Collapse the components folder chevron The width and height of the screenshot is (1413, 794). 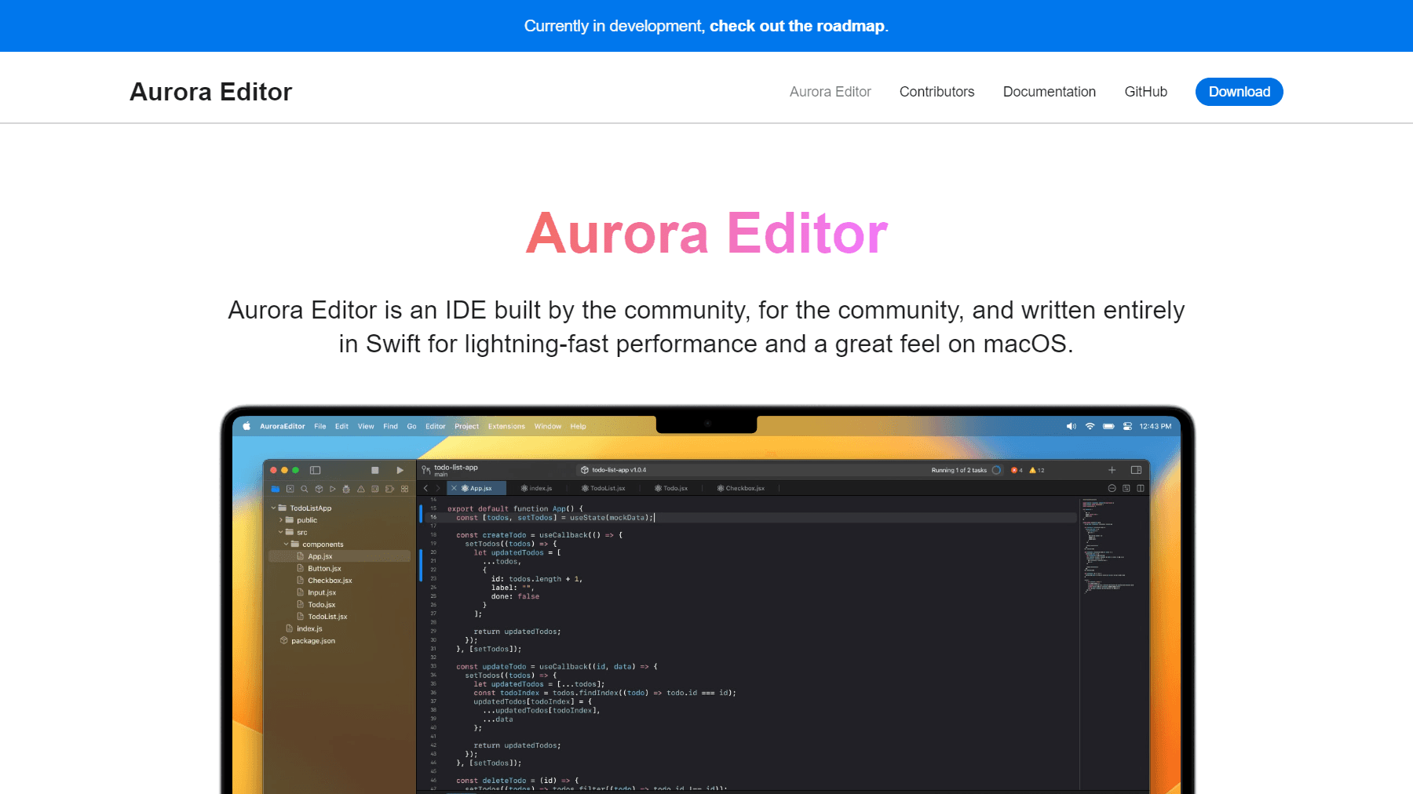[286, 544]
